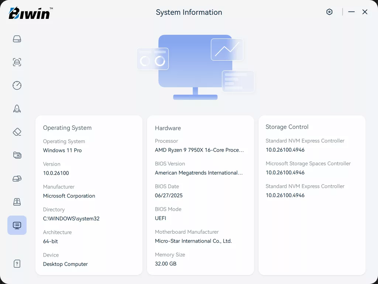This screenshot has height=284, width=378.
Task: Open the speed test gauge icon
Action: coord(17,85)
